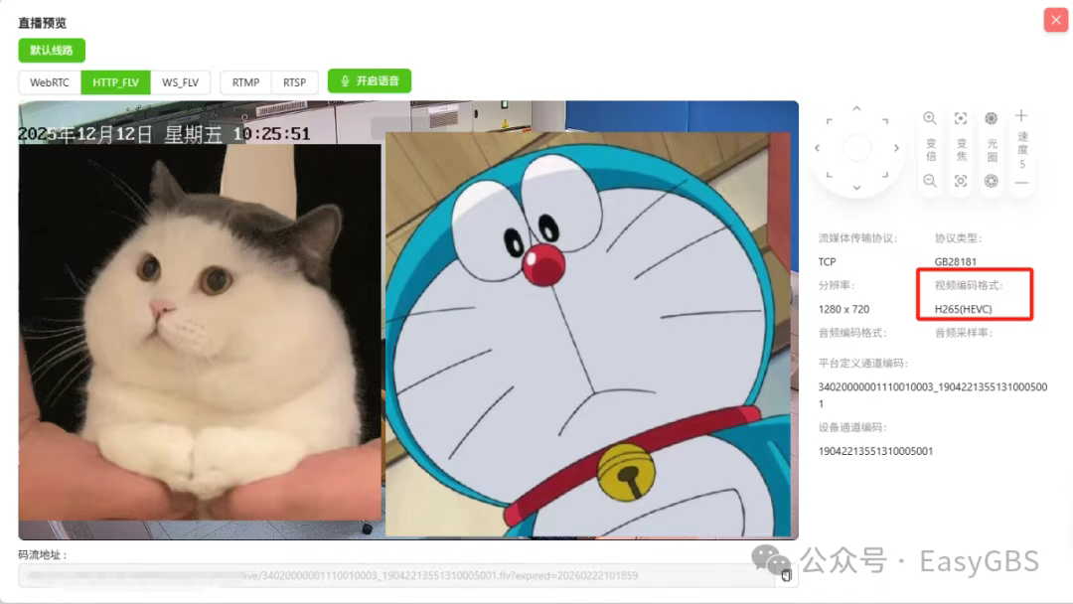Click the 音频采样率 label

pos(964,333)
